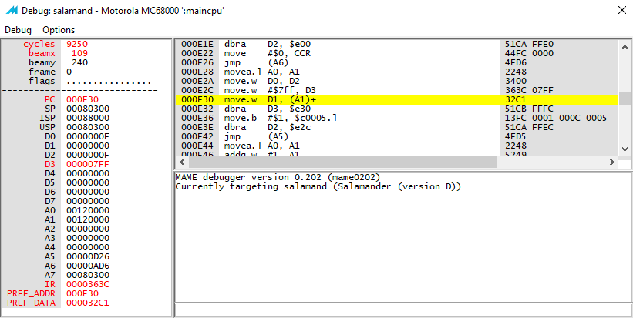The height and width of the screenshot is (318, 633).
Task: Click the disassembly scroll down arrow
Action: click(x=625, y=149)
